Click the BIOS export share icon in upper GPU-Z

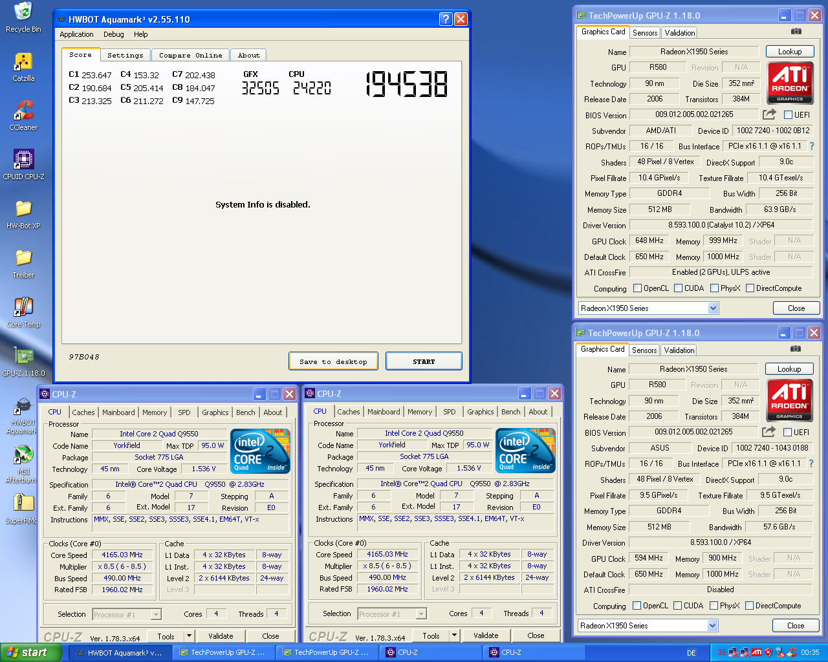769,114
